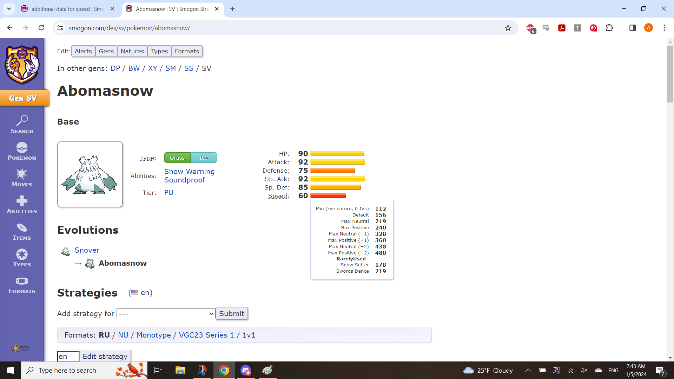This screenshot has width=674, height=379.
Task: Toggle the dark mode sun switch
Action: point(20,348)
